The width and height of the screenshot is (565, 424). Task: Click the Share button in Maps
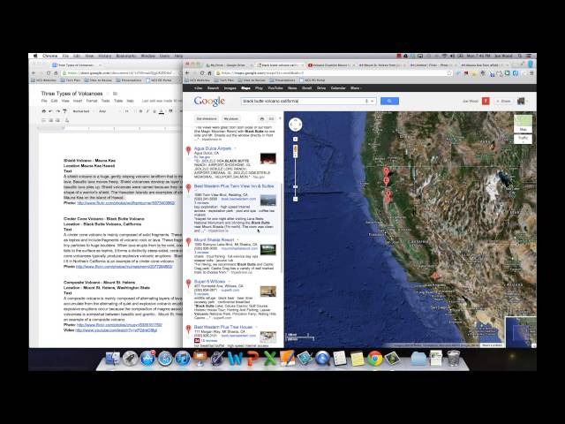[x=504, y=101]
